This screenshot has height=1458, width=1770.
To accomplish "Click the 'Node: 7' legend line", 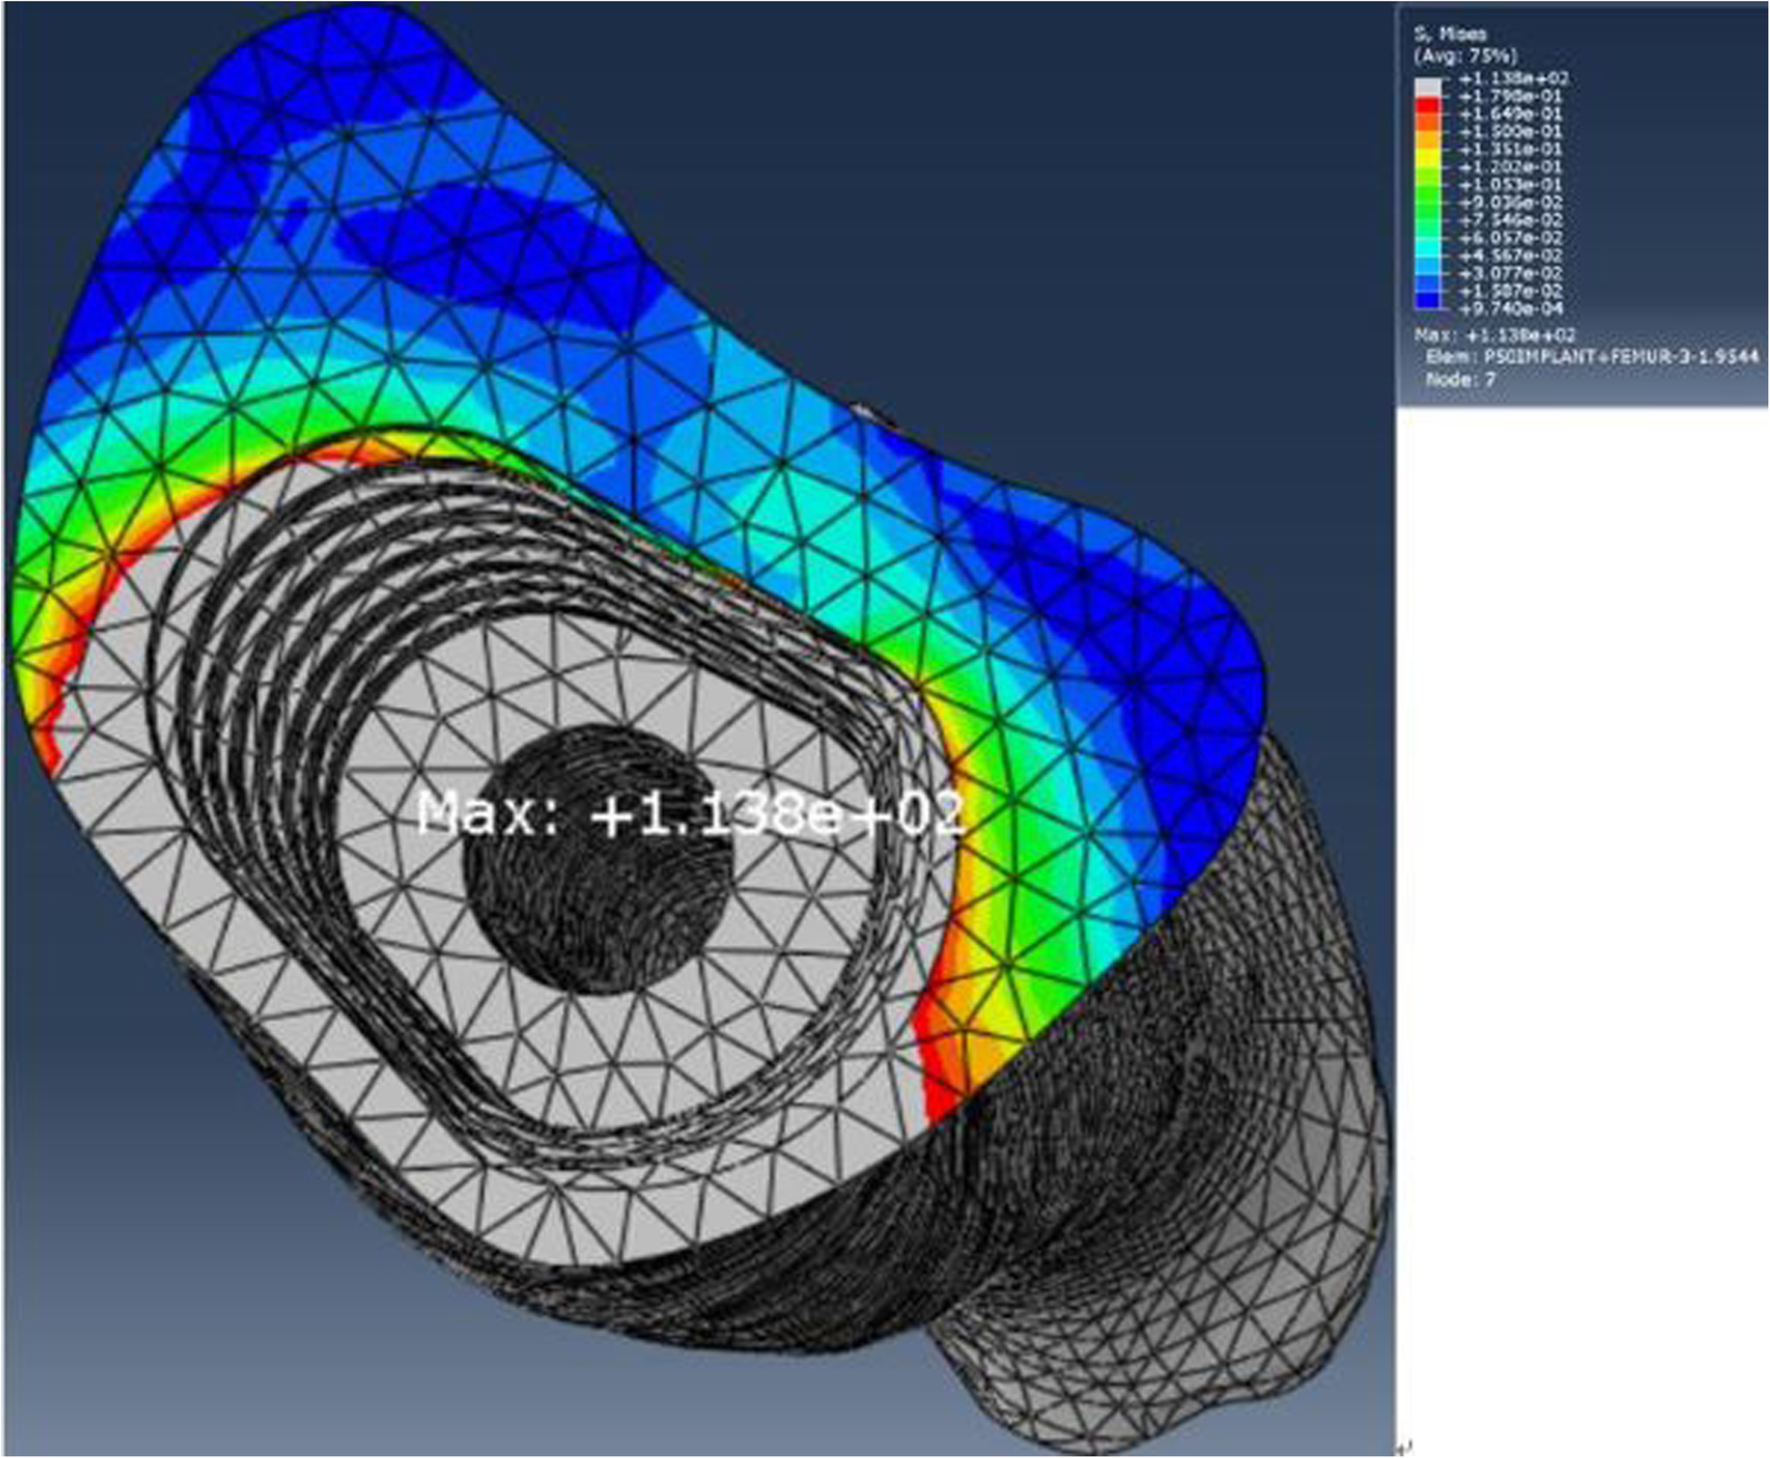I will click(1461, 379).
